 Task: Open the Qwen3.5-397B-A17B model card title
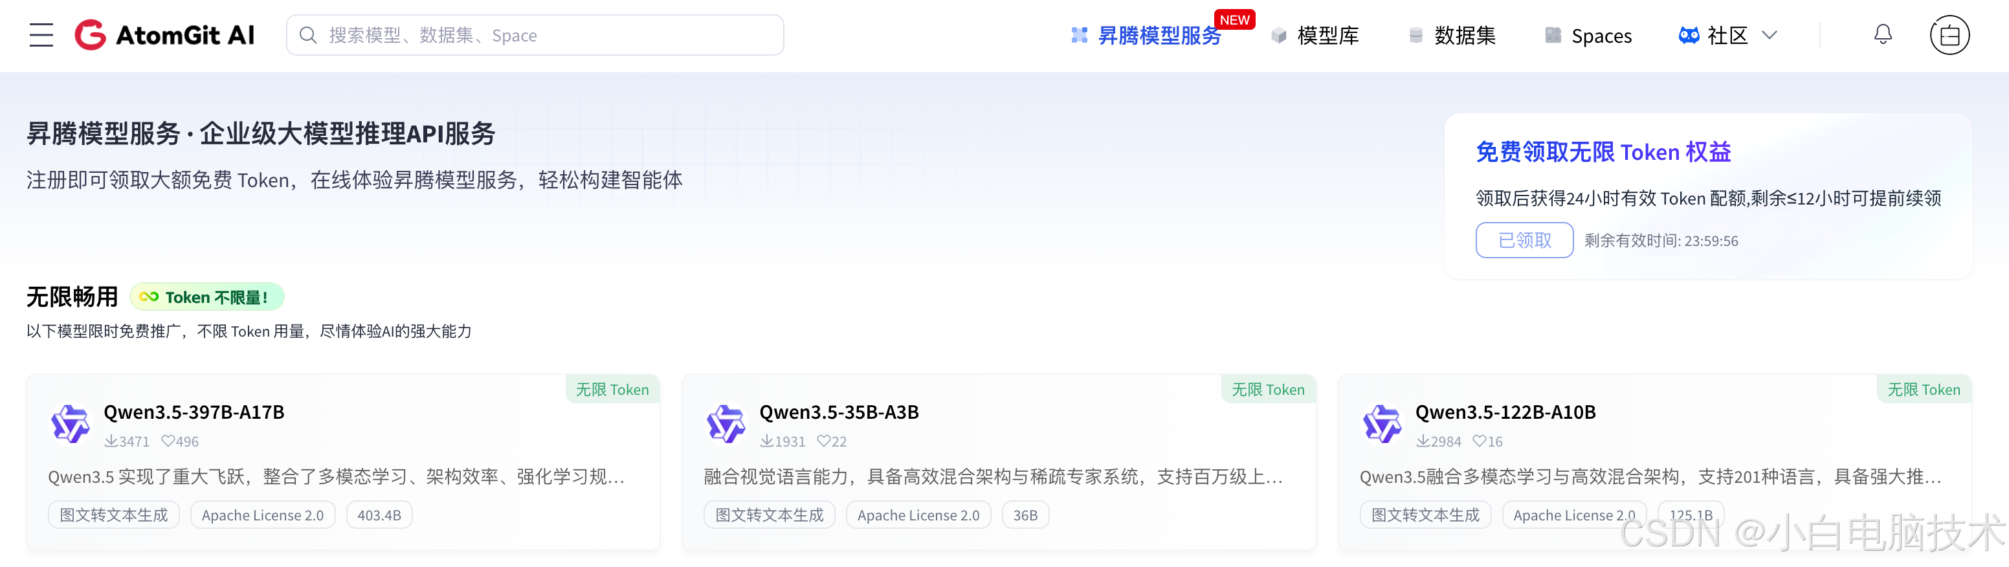coord(194,412)
